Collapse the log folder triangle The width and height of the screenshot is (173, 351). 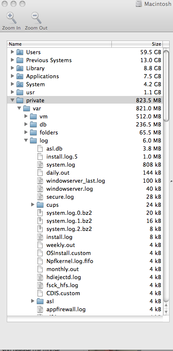(26, 140)
